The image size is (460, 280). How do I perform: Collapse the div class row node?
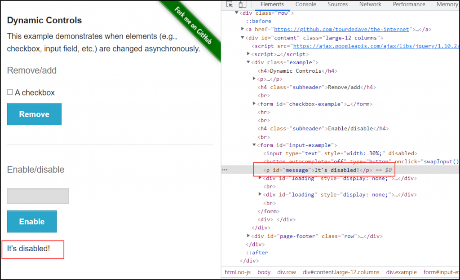tap(236, 13)
